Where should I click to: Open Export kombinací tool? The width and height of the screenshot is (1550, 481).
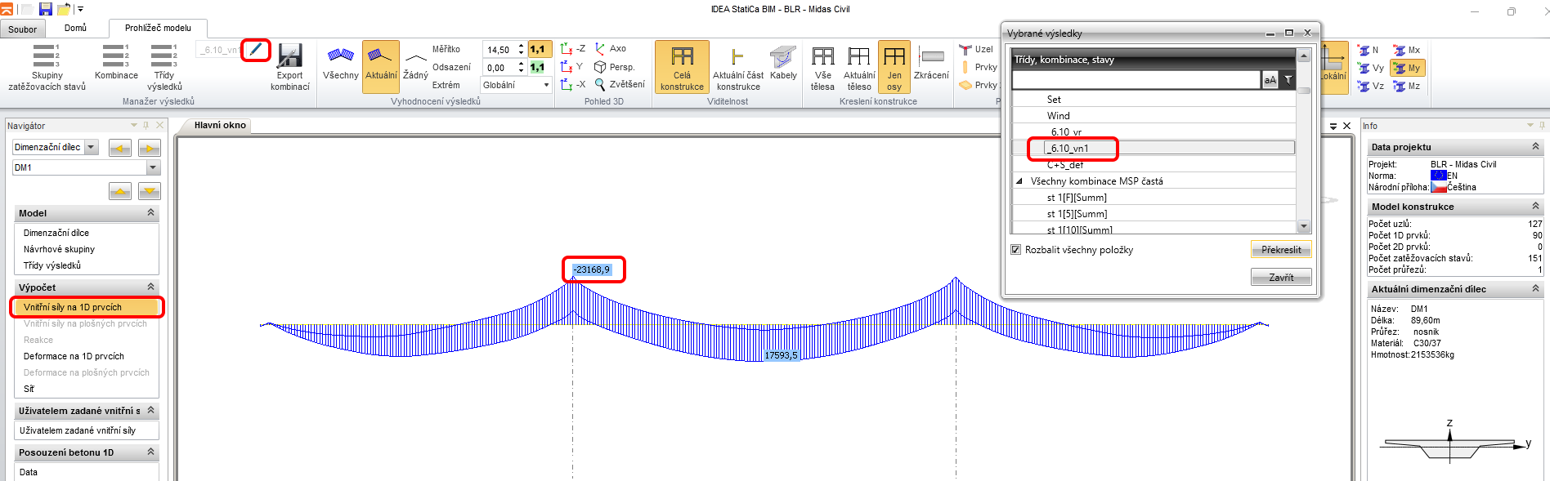289,66
